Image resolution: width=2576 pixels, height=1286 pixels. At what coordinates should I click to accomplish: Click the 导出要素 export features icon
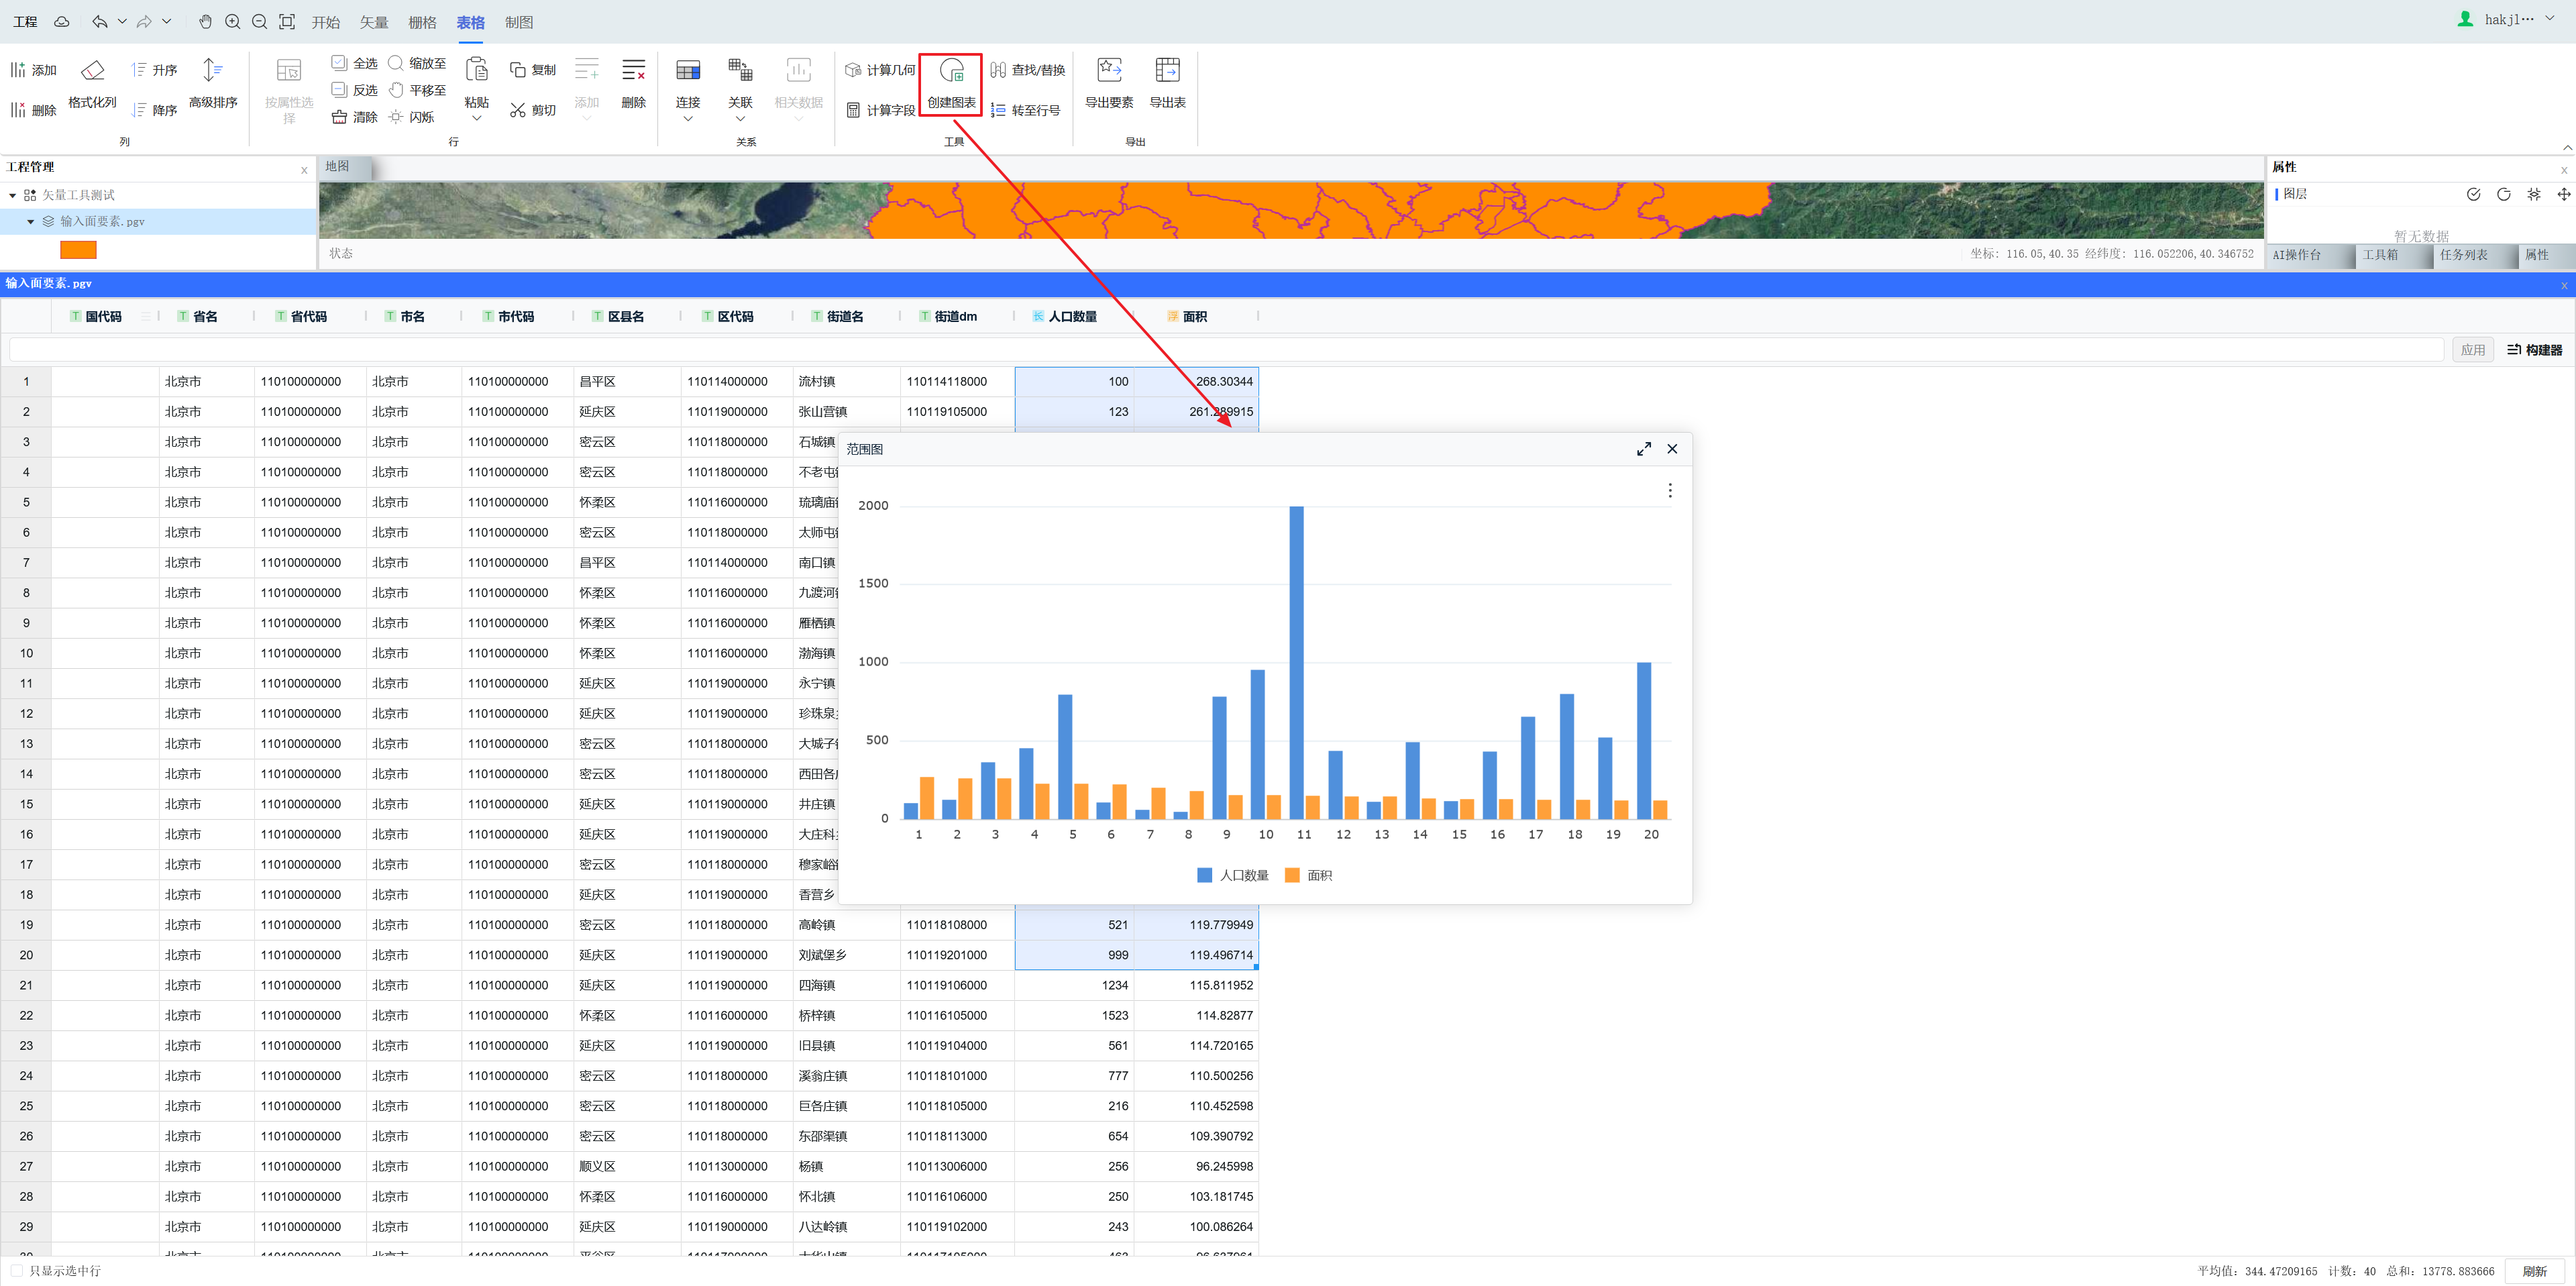1108,70
